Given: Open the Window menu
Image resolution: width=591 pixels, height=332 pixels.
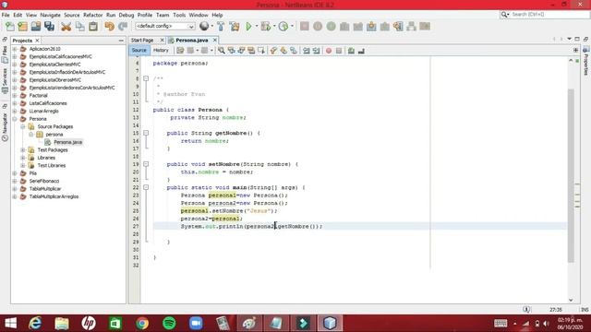Looking at the screenshot, I should [199, 15].
